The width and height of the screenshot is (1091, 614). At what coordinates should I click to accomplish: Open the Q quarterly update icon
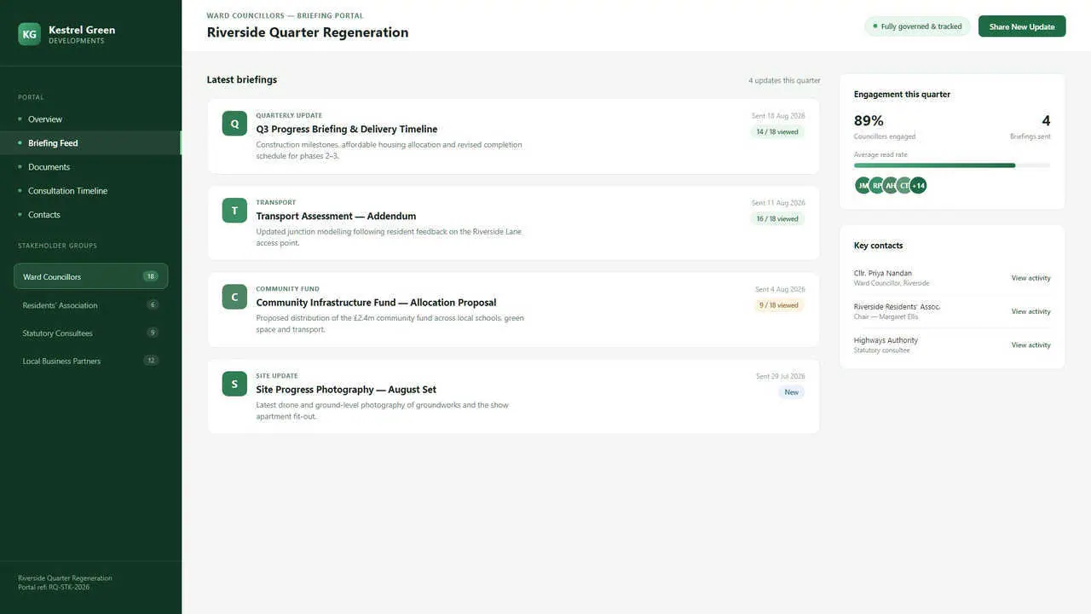point(234,124)
